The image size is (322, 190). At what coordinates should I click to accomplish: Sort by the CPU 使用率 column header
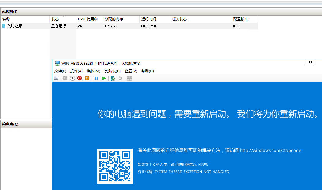[88, 19]
